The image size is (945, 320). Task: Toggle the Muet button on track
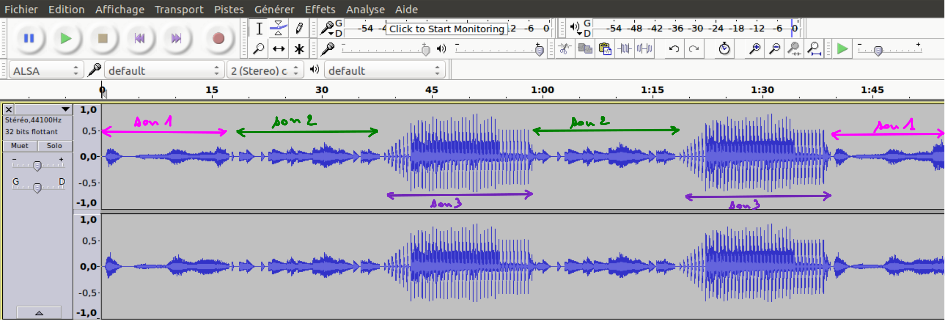point(20,146)
